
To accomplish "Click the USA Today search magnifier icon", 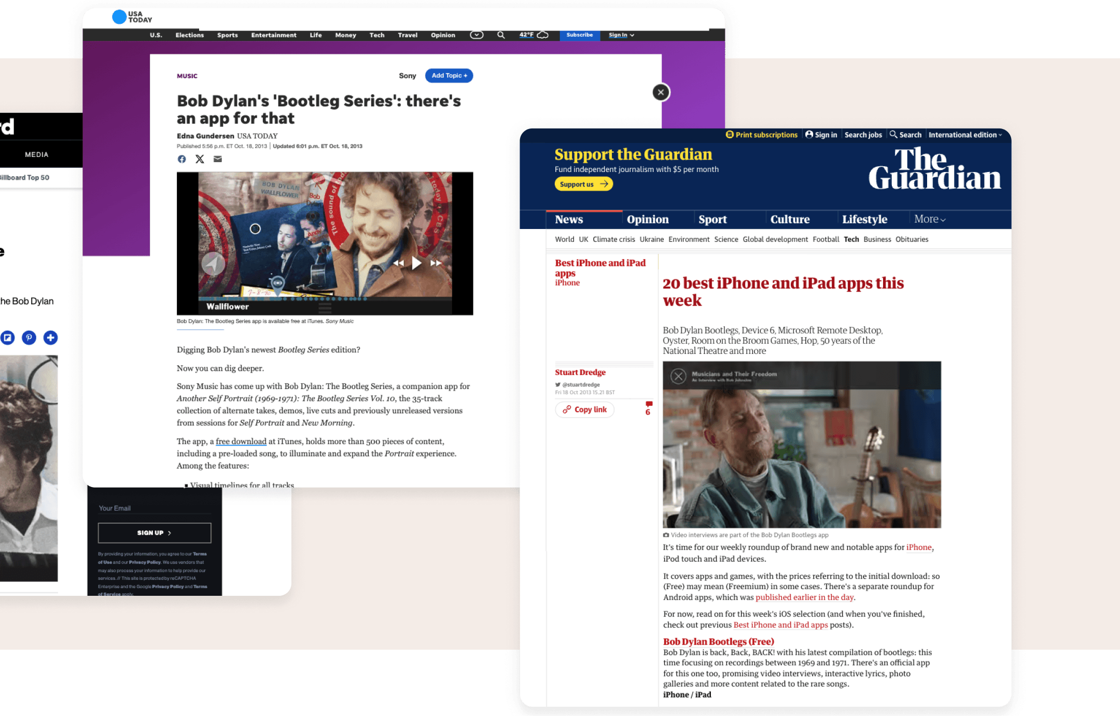I will [x=501, y=35].
